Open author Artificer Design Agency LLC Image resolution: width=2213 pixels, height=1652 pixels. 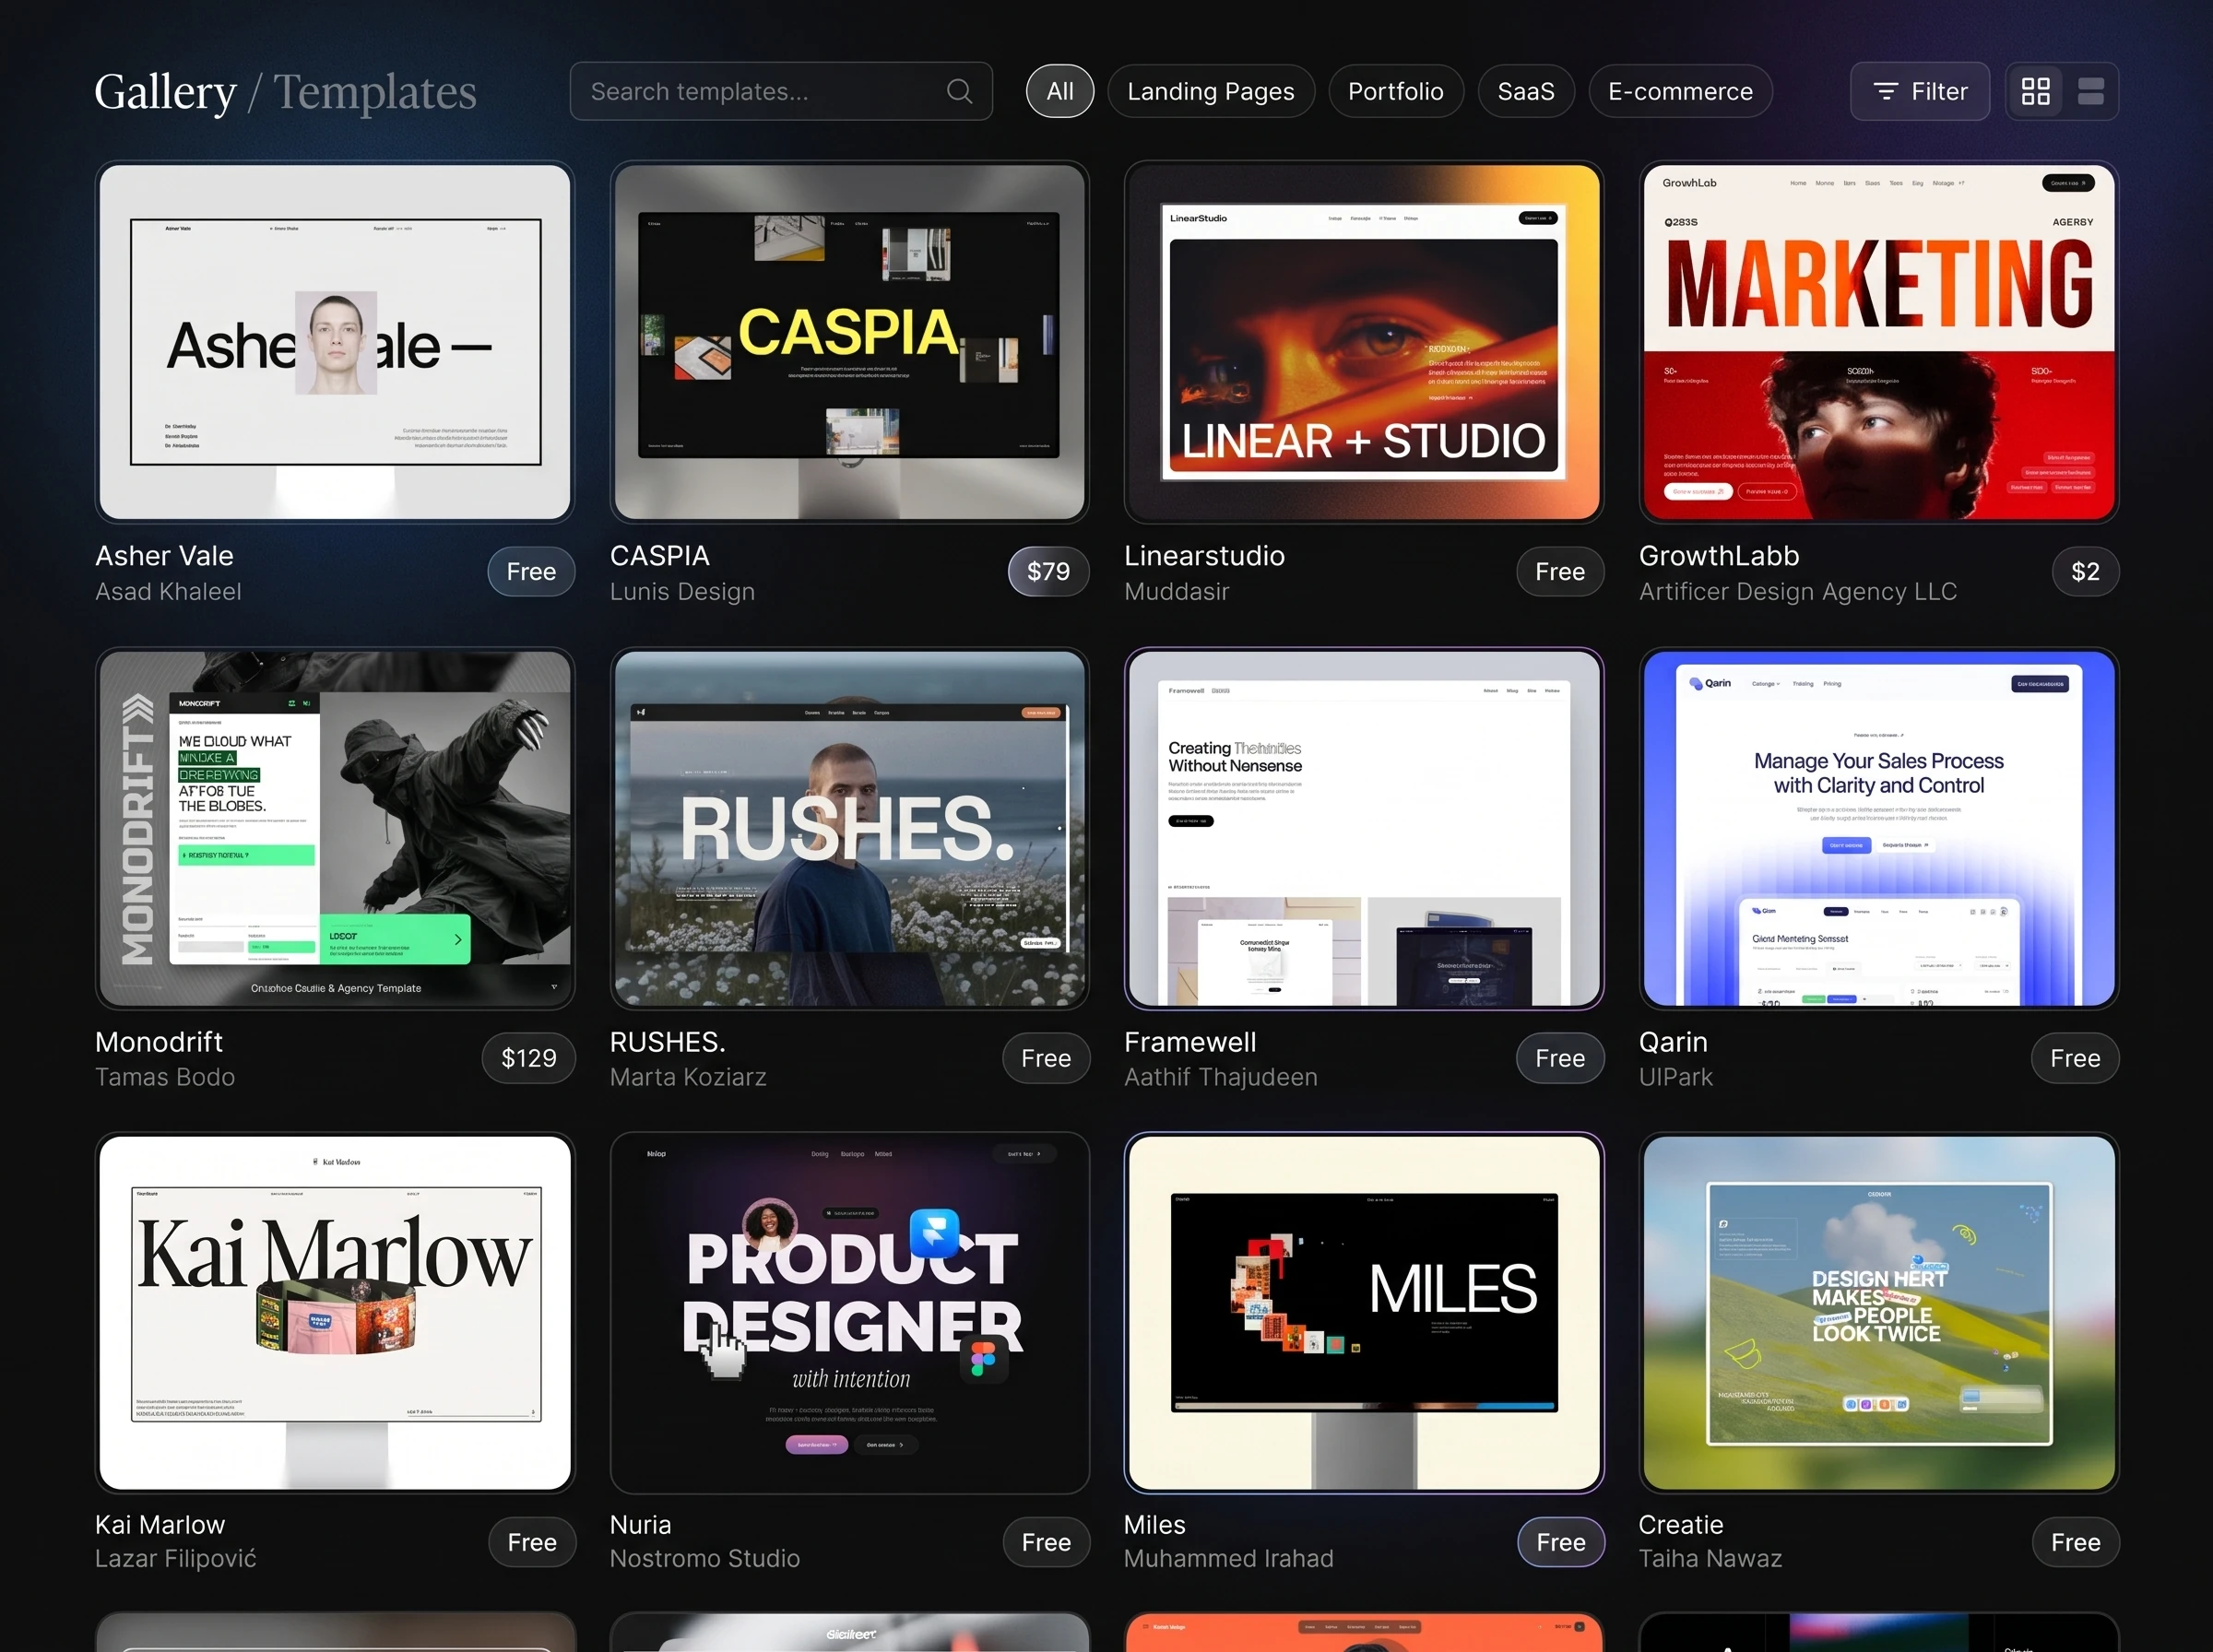pos(1797,591)
